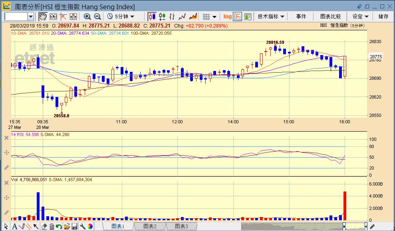Image resolution: width=395 pixels, height=231 pixels.
Task: Click the large red closing volume bar
Action: point(345,206)
